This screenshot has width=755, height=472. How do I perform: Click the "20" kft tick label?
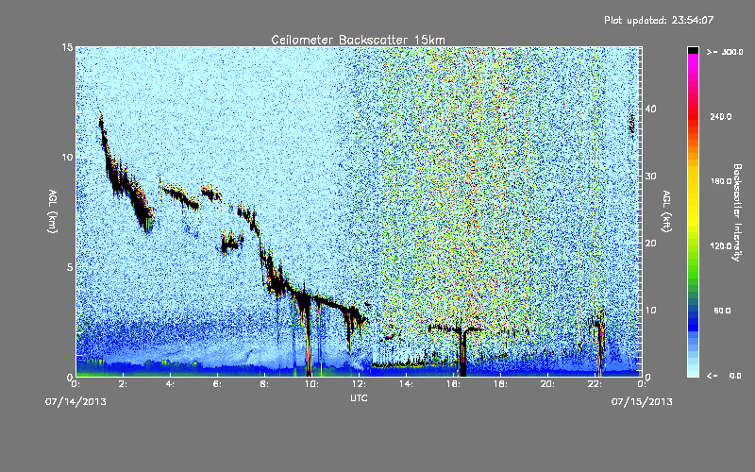point(650,244)
